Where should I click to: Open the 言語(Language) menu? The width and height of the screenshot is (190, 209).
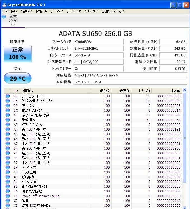[112, 11]
